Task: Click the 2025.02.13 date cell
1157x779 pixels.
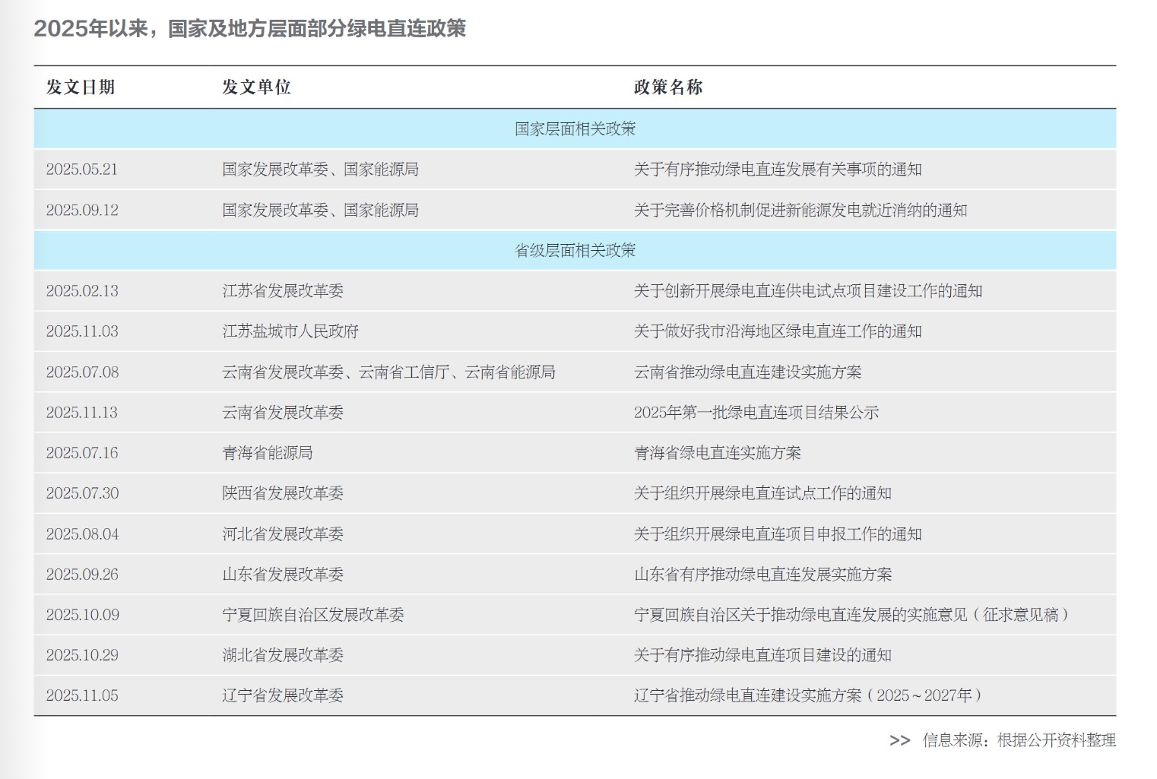Action: point(82,291)
